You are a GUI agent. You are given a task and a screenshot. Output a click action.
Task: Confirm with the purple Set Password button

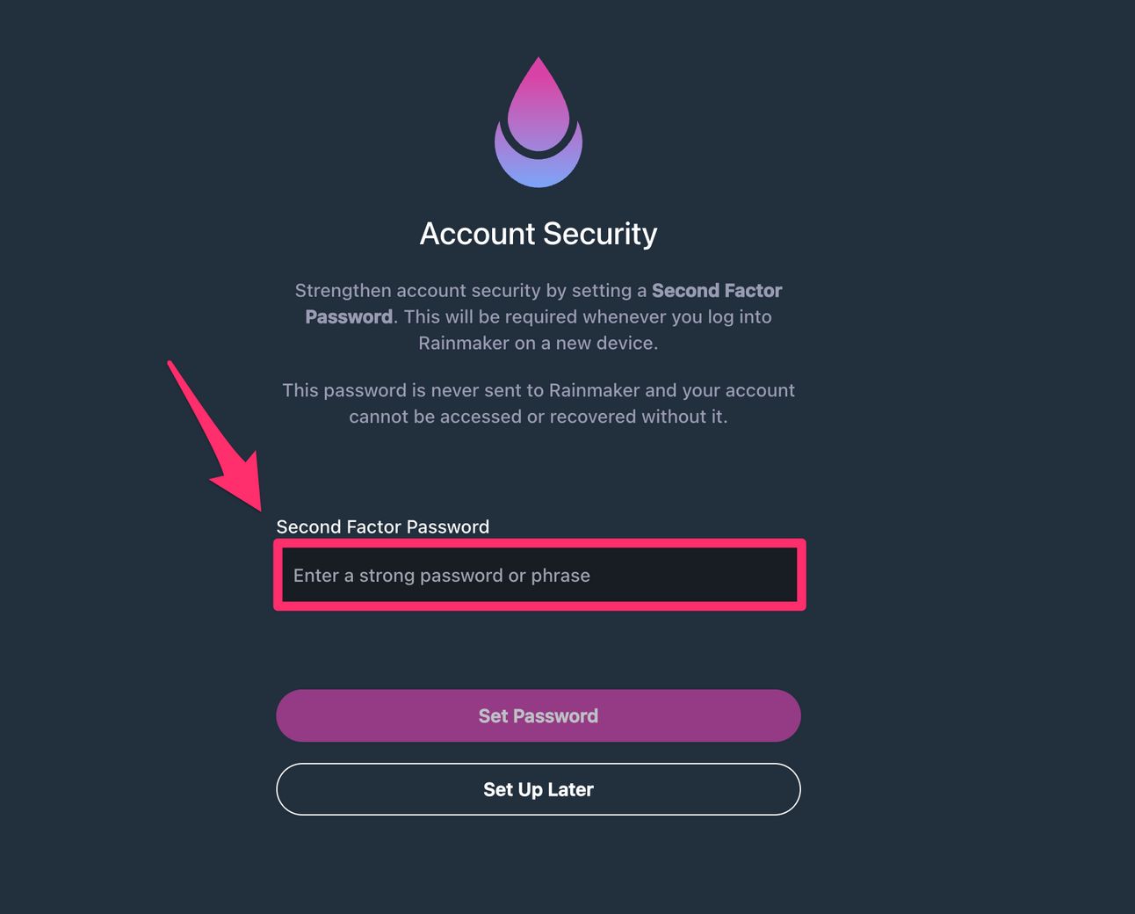(539, 715)
